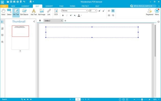
Task: Open the PROTECT ribbon tab
Action: point(85,6)
